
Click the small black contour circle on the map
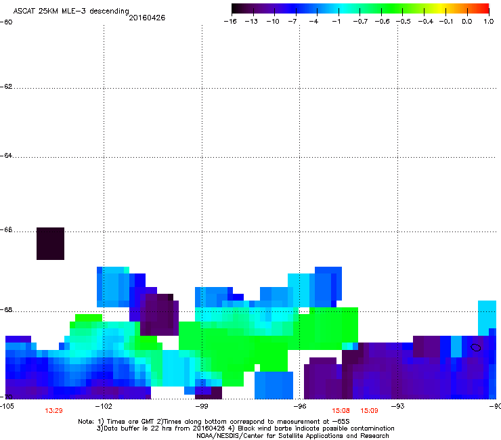coord(476,347)
